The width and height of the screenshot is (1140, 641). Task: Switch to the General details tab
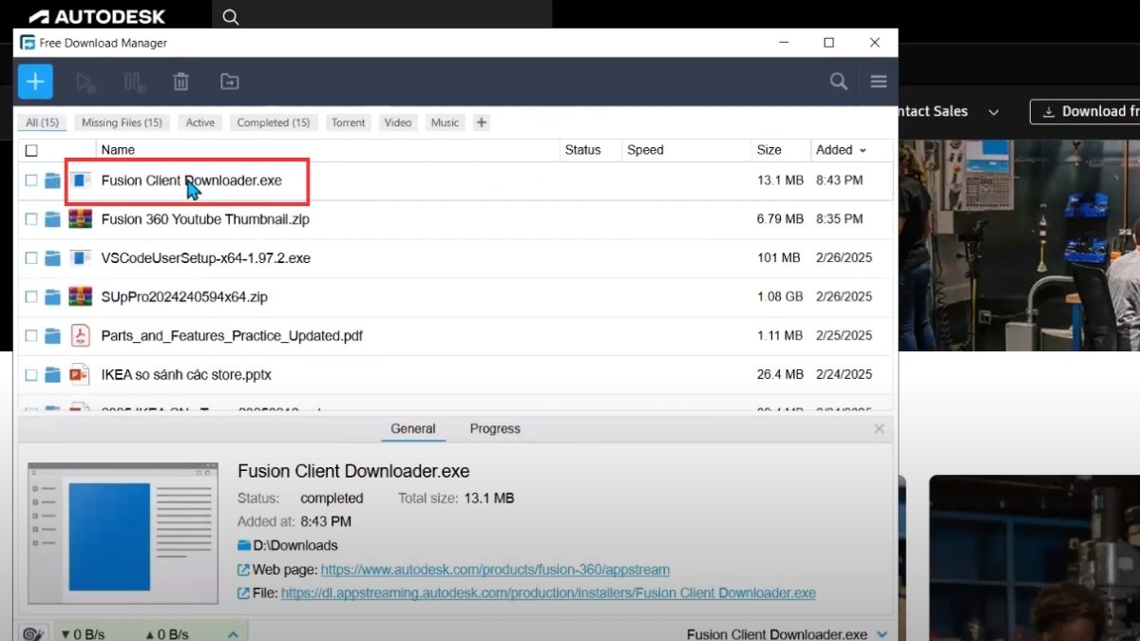point(413,429)
